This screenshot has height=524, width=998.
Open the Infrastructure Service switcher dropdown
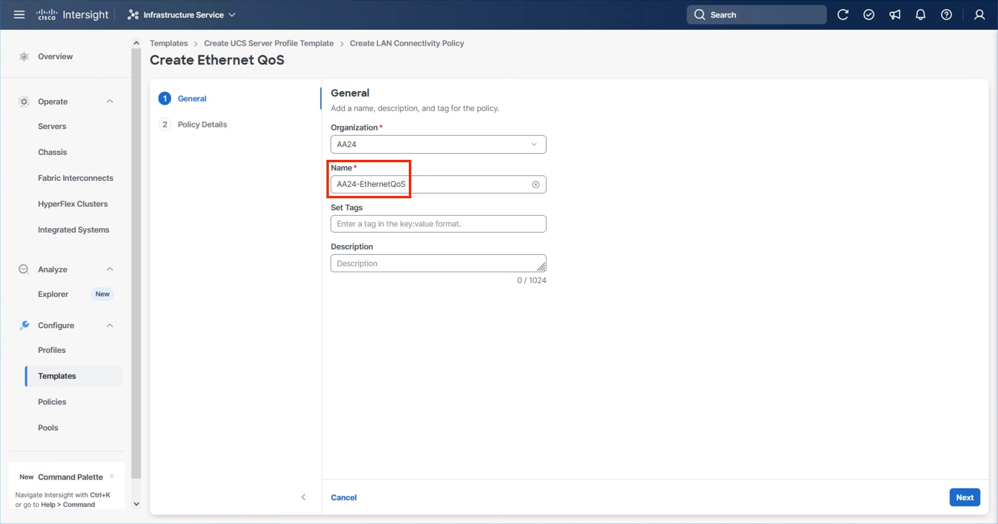182,15
